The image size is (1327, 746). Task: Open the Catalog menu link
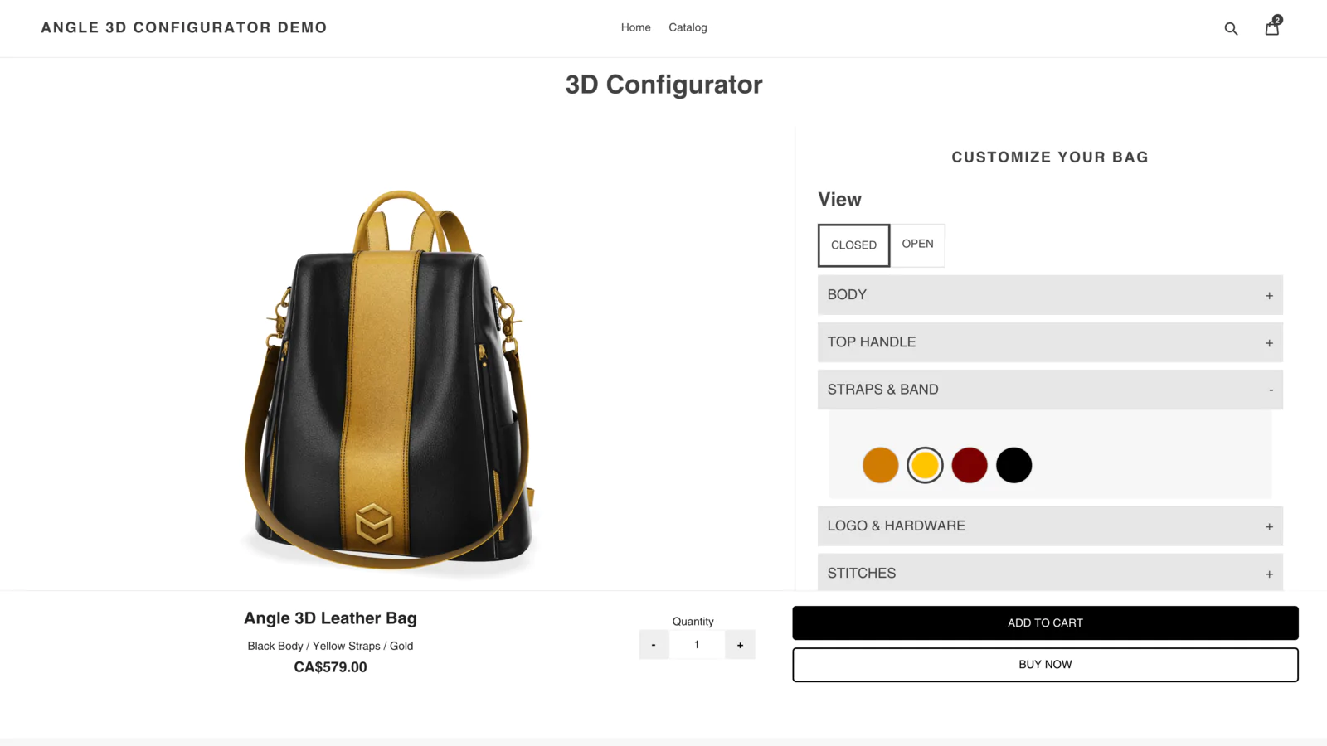click(x=688, y=27)
